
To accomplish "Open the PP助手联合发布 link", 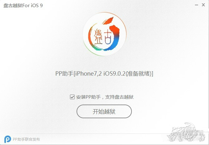I will click(26, 139).
